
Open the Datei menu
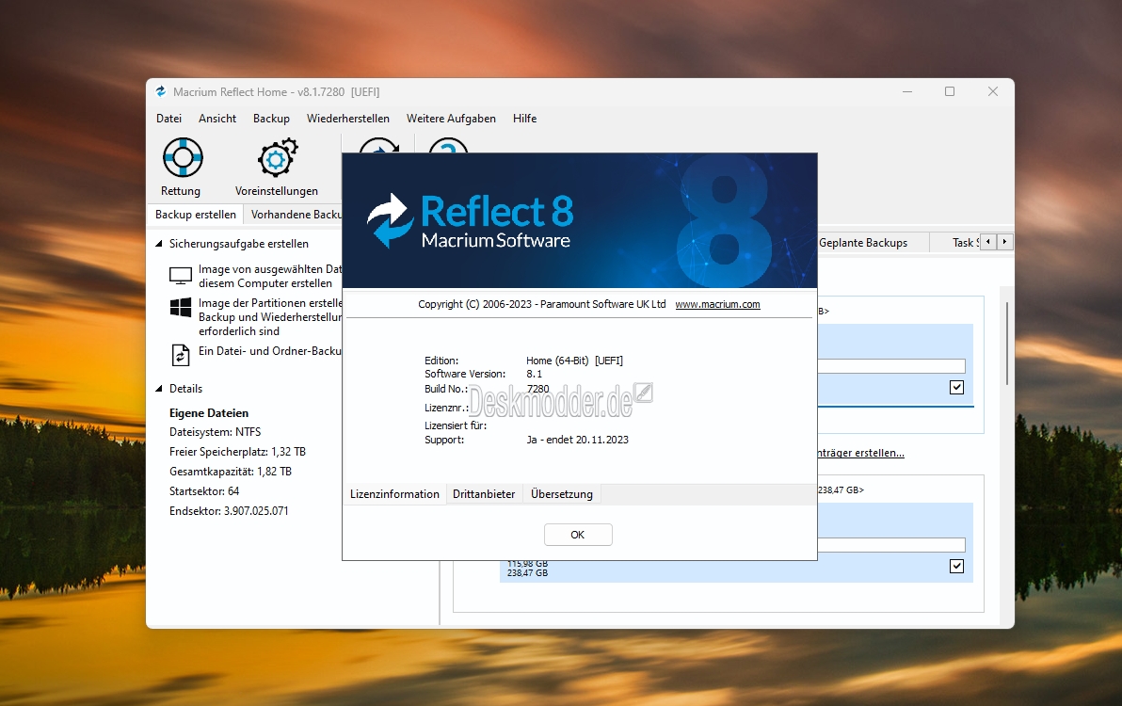[168, 119]
